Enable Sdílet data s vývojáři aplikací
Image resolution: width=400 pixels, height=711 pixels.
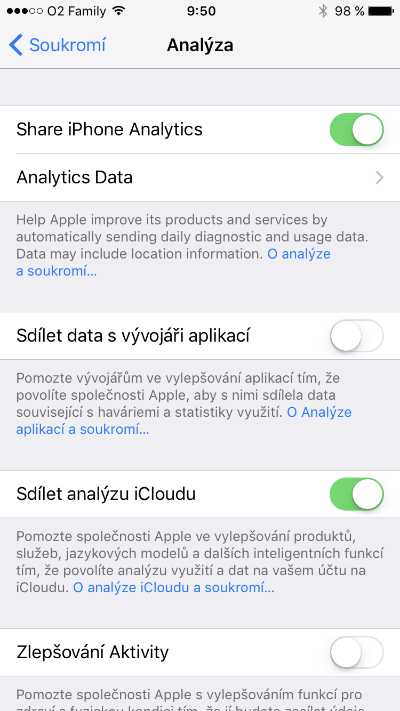(x=356, y=336)
